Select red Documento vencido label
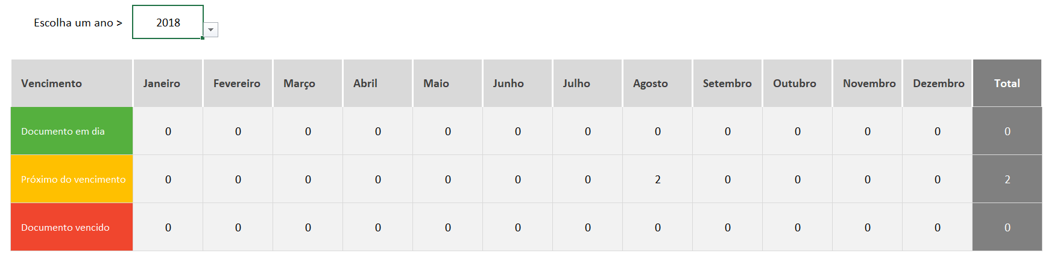Image resolution: width=1057 pixels, height=265 pixels. coord(71,228)
